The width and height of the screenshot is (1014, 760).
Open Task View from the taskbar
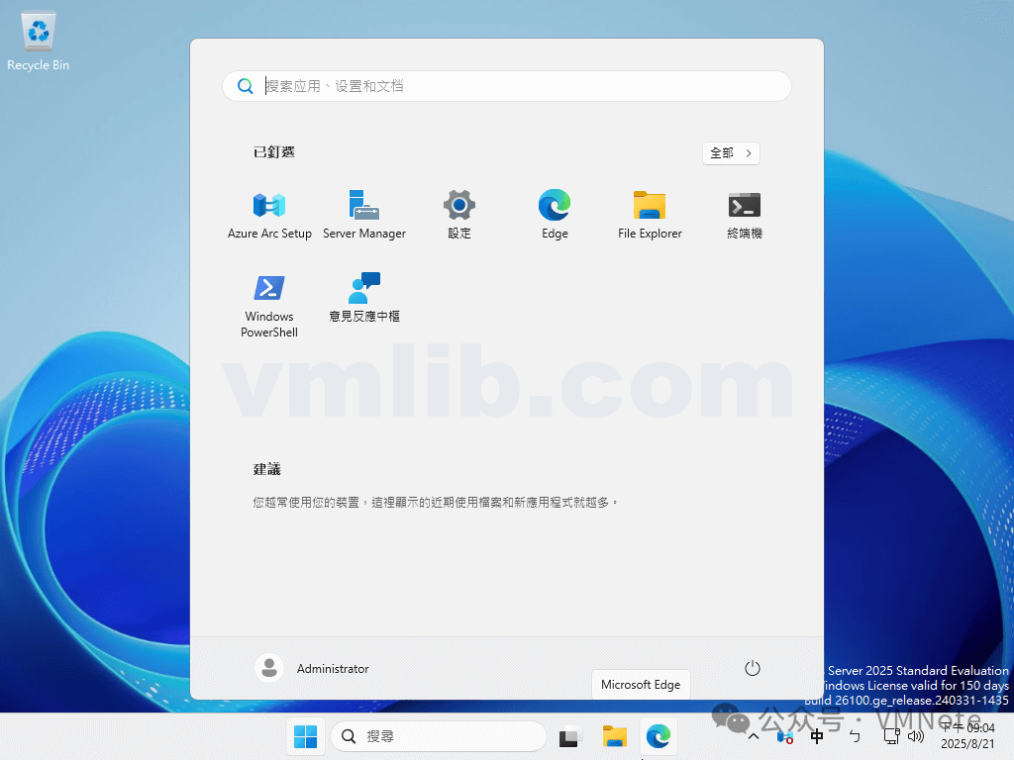[568, 736]
